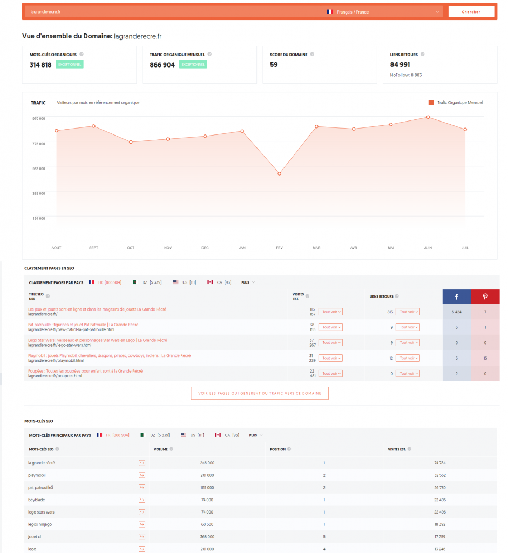Click the Trafic Organique Mensuel legend swatch
Screen dimensions: 508x553
click(431, 103)
